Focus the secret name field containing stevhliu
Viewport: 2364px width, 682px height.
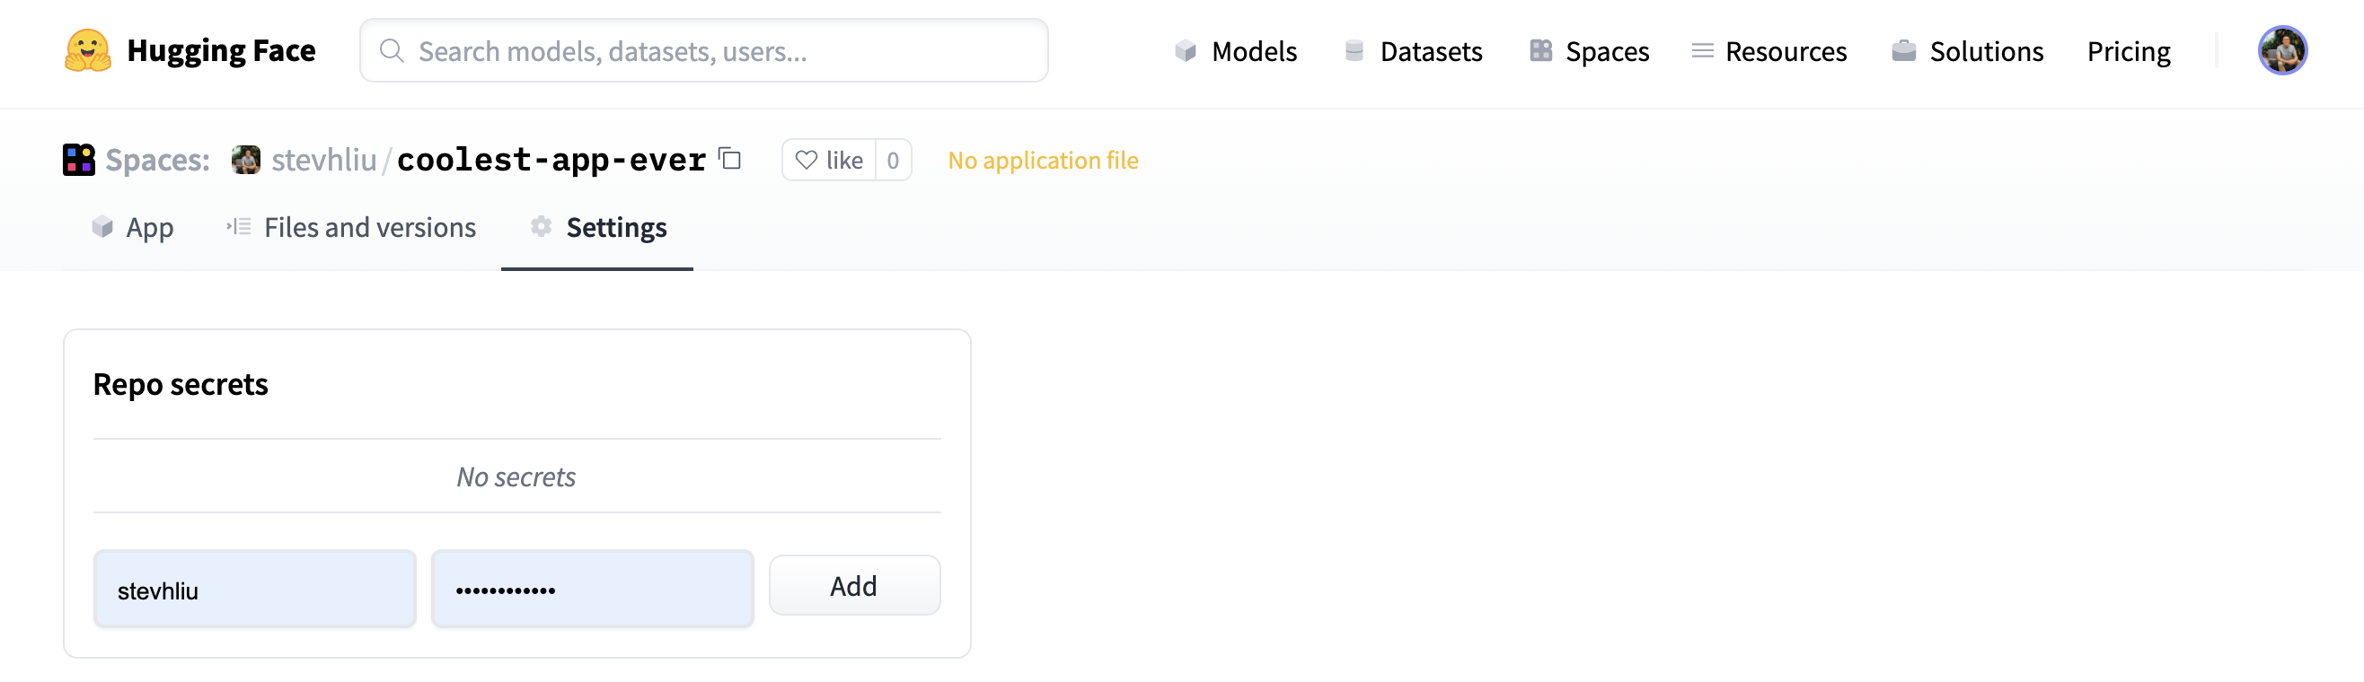[255, 590]
